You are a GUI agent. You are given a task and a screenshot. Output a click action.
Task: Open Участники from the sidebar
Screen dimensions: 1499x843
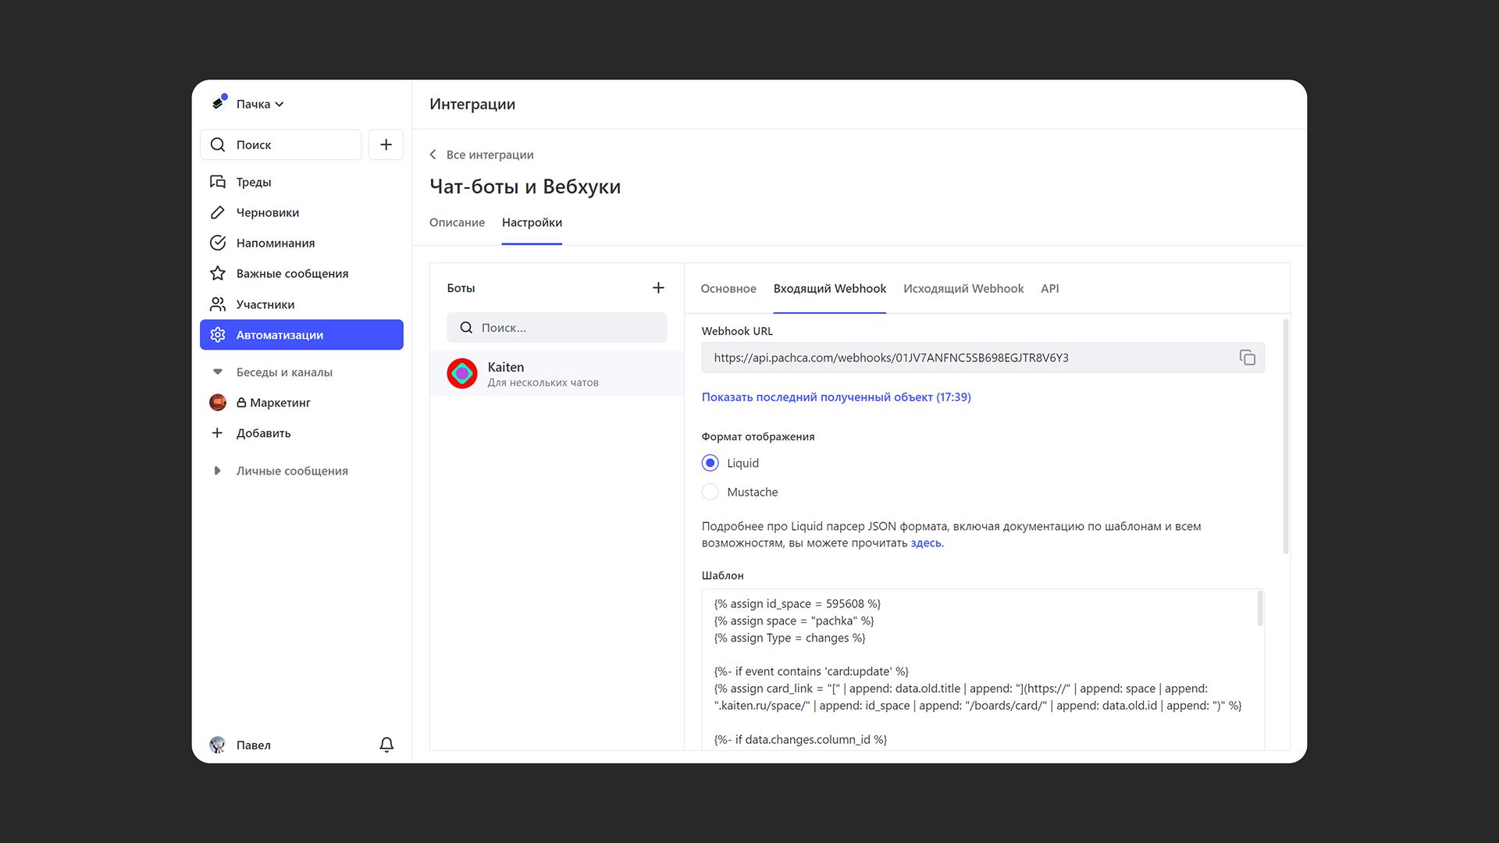(x=265, y=304)
